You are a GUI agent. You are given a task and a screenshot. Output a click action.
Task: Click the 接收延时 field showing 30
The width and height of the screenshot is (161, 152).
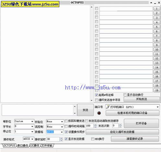[53, 139]
